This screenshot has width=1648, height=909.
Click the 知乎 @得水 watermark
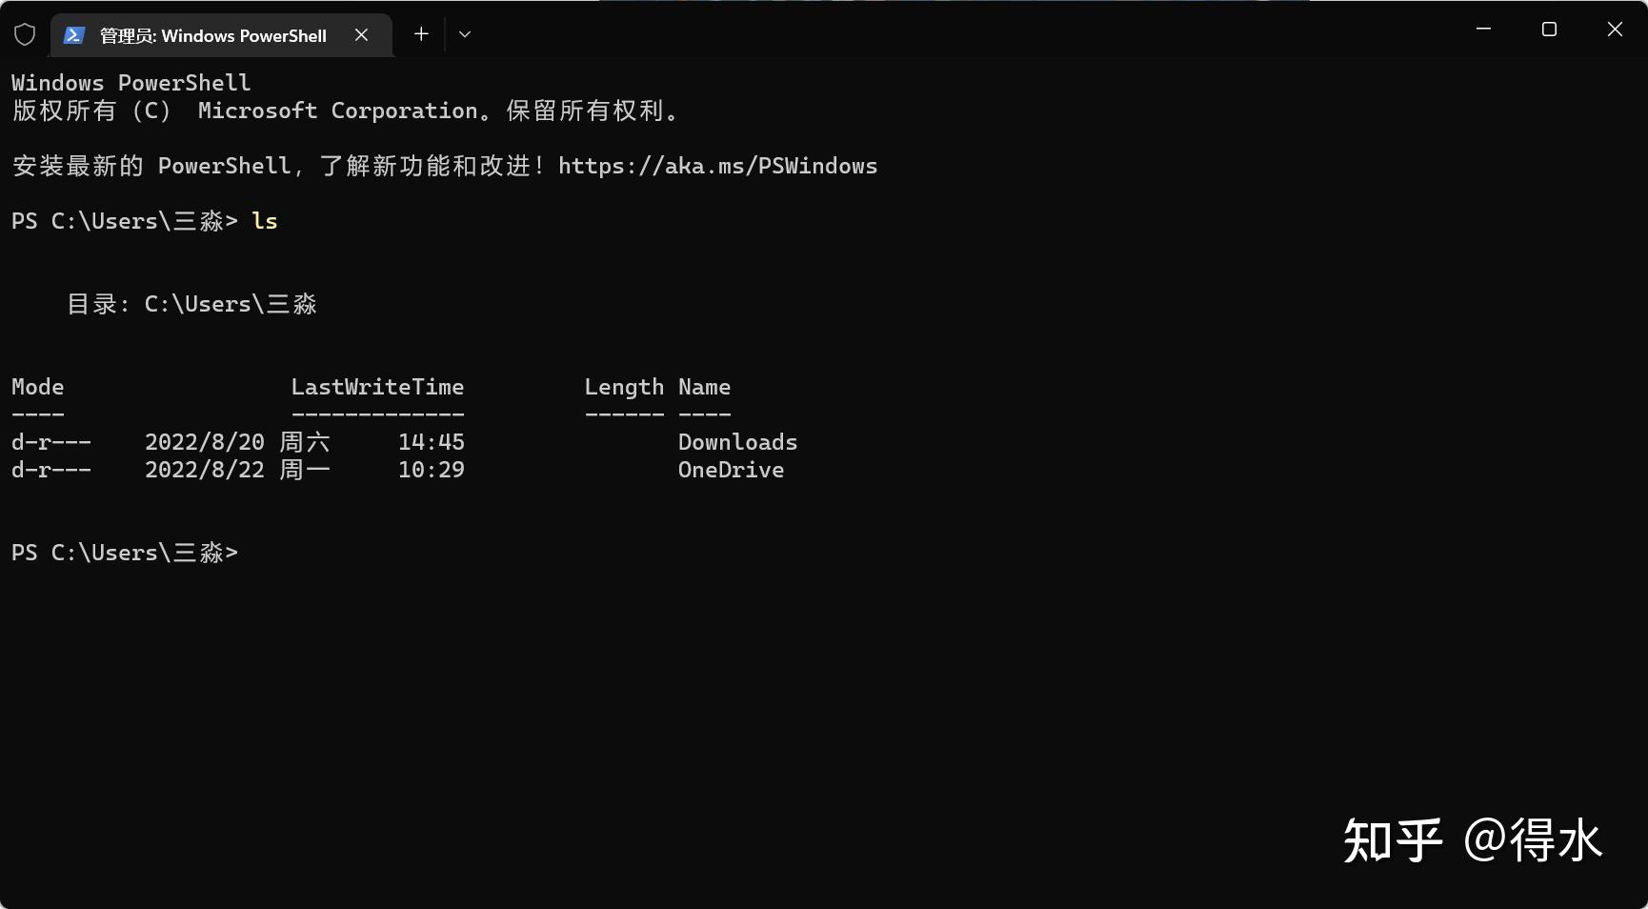(1473, 840)
